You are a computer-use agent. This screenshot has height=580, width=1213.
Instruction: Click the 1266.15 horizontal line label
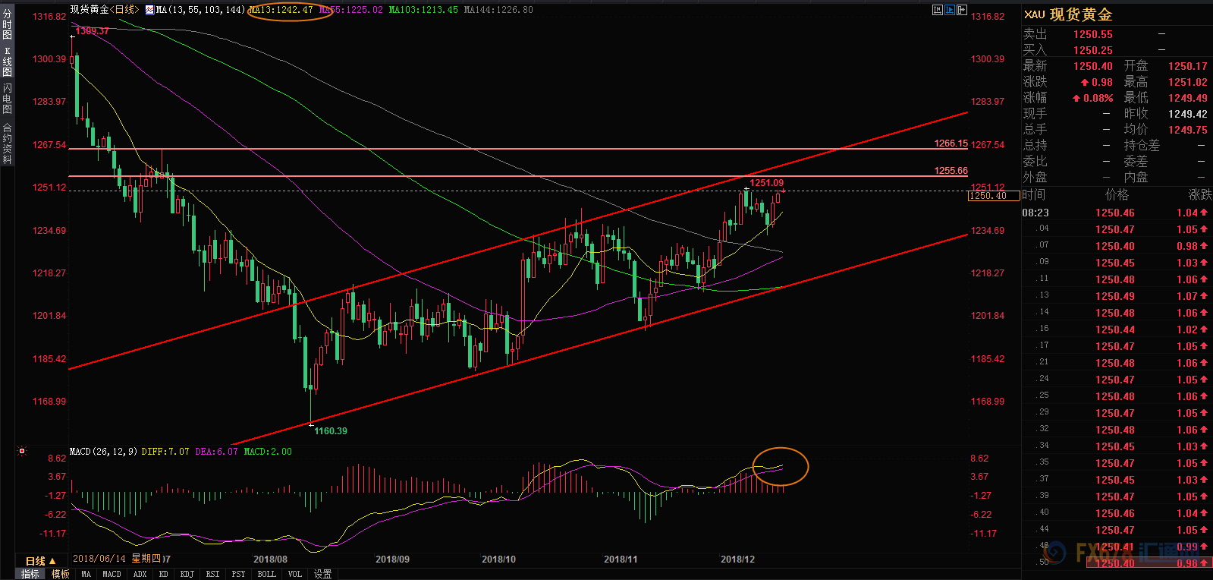951,143
